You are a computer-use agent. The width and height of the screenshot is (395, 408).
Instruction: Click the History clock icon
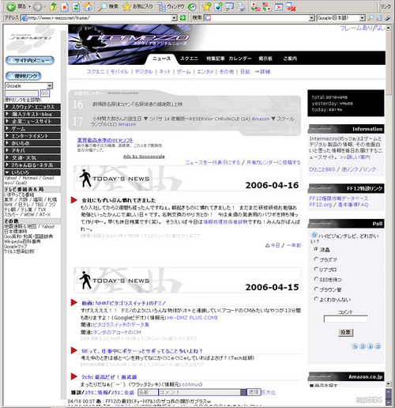[193, 6]
